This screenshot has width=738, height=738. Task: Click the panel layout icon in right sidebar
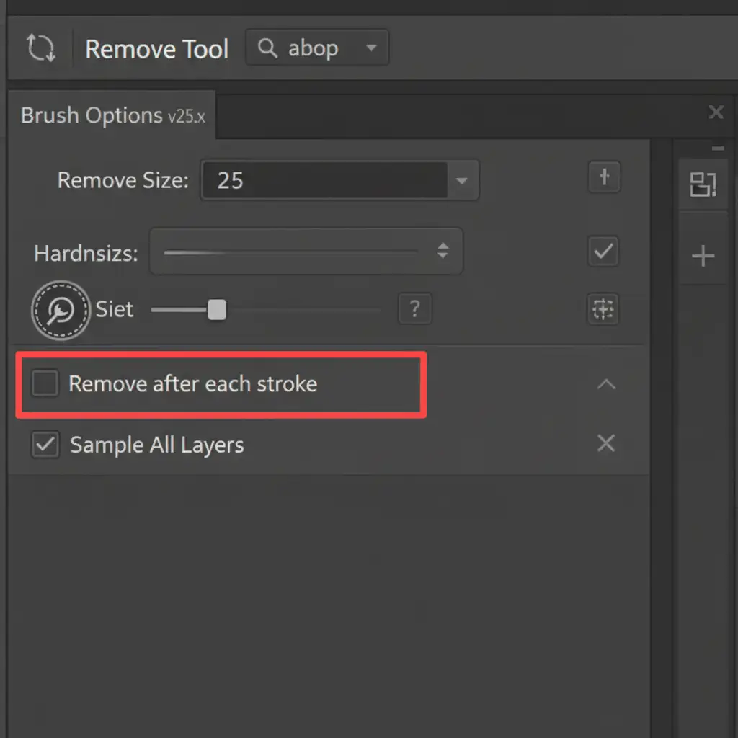pyautogui.click(x=703, y=184)
